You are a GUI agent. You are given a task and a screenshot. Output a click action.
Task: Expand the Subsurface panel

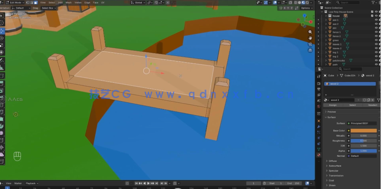point(335,166)
